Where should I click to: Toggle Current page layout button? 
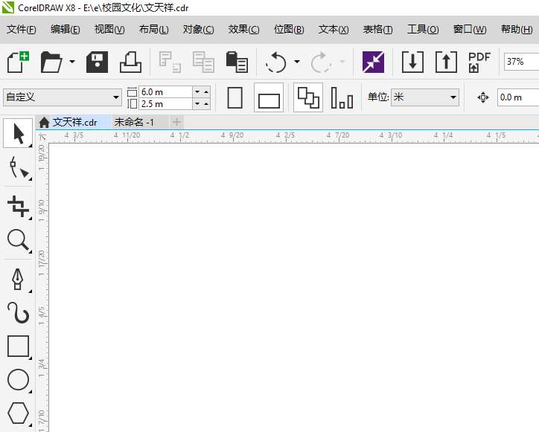coord(342,97)
